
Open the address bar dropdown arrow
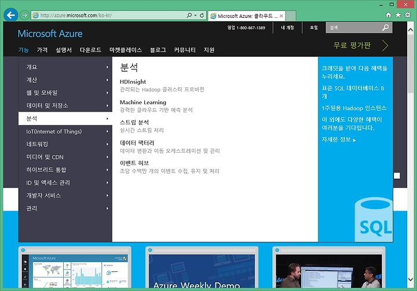tap(196, 15)
